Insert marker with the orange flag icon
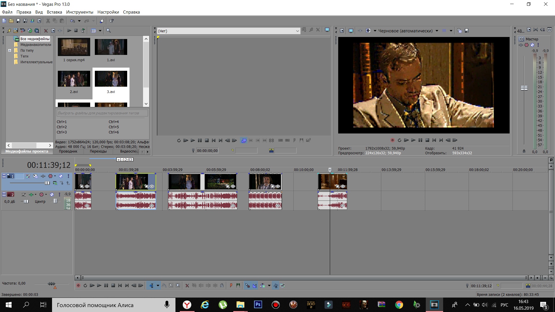The image size is (555, 312). [x=231, y=285]
